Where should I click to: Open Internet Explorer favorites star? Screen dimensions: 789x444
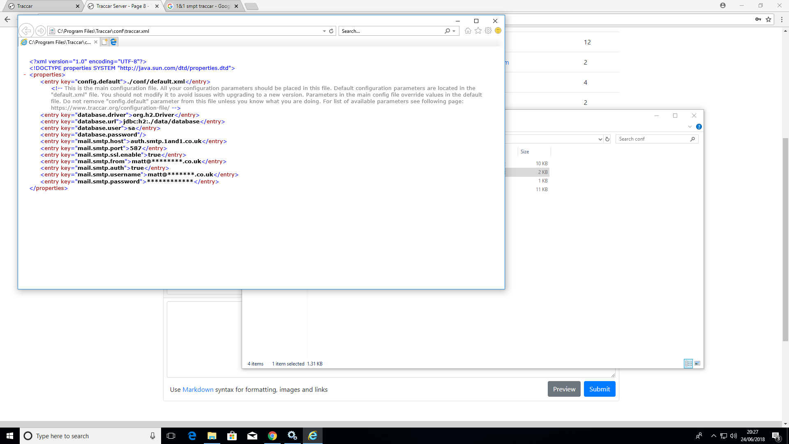pos(478,31)
